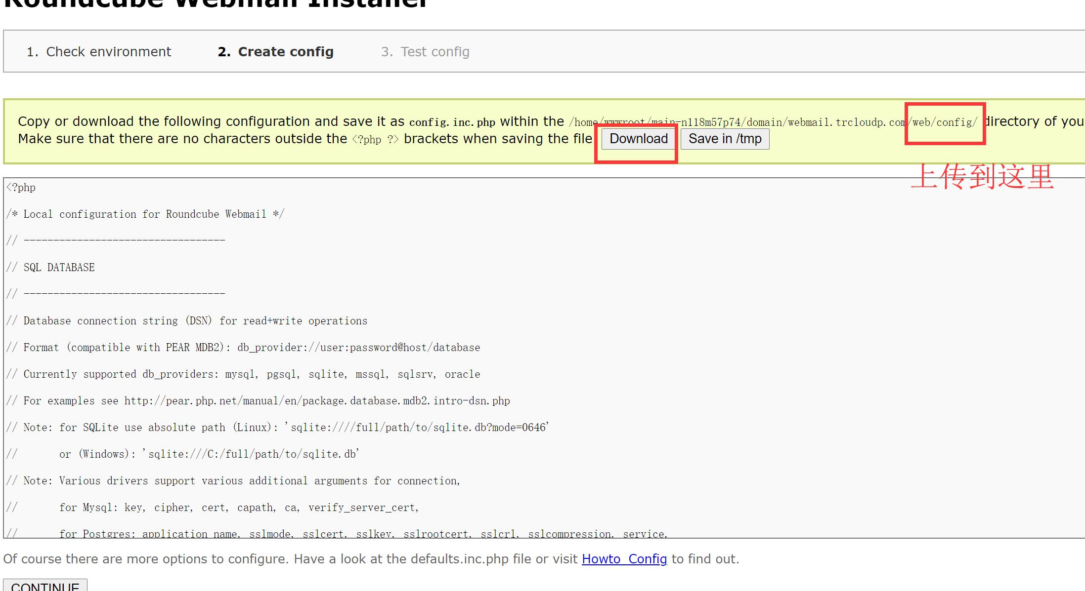
Task: Click the Roundcube Webmail Installer heading
Action: [x=215, y=4]
